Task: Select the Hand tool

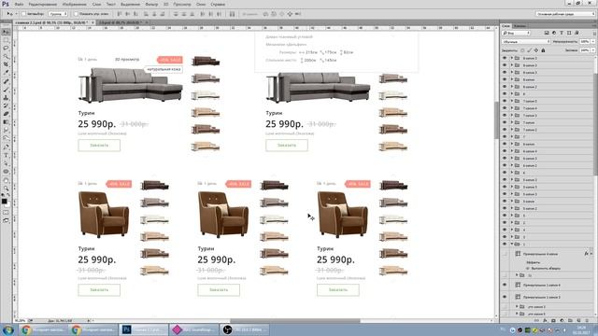Action: tap(6, 180)
